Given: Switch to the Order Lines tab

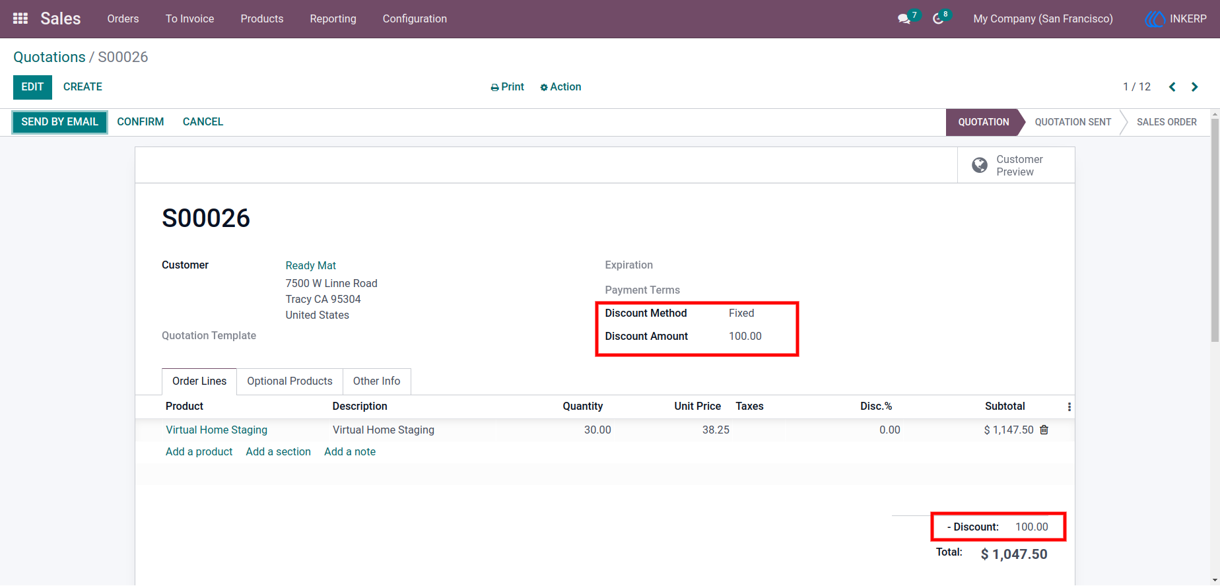Looking at the screenshot, I should pyautogui.click(x=199, y=381).
